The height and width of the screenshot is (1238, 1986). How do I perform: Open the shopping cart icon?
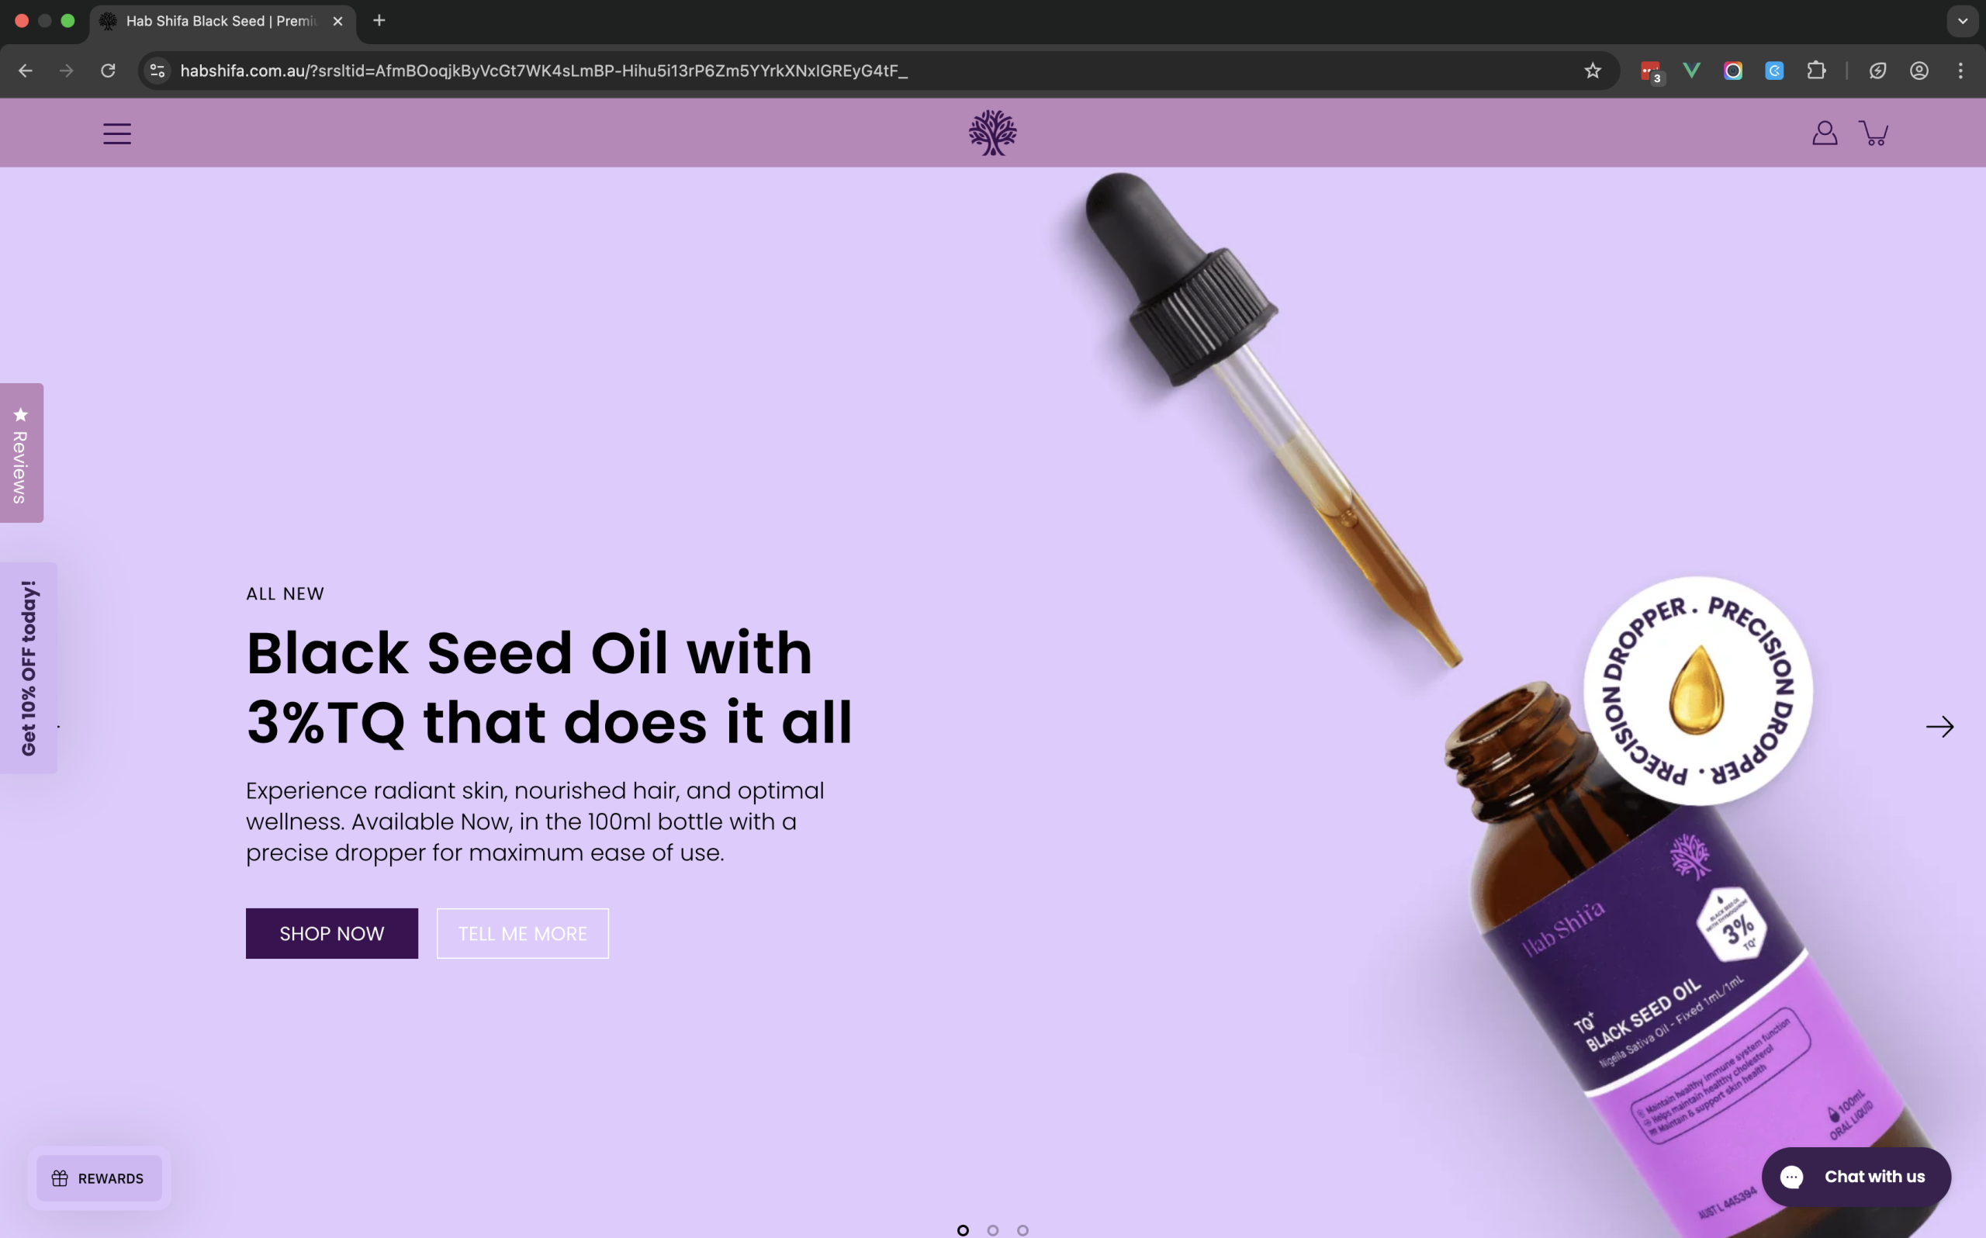pyautogui.click(x=1874, y=133)
